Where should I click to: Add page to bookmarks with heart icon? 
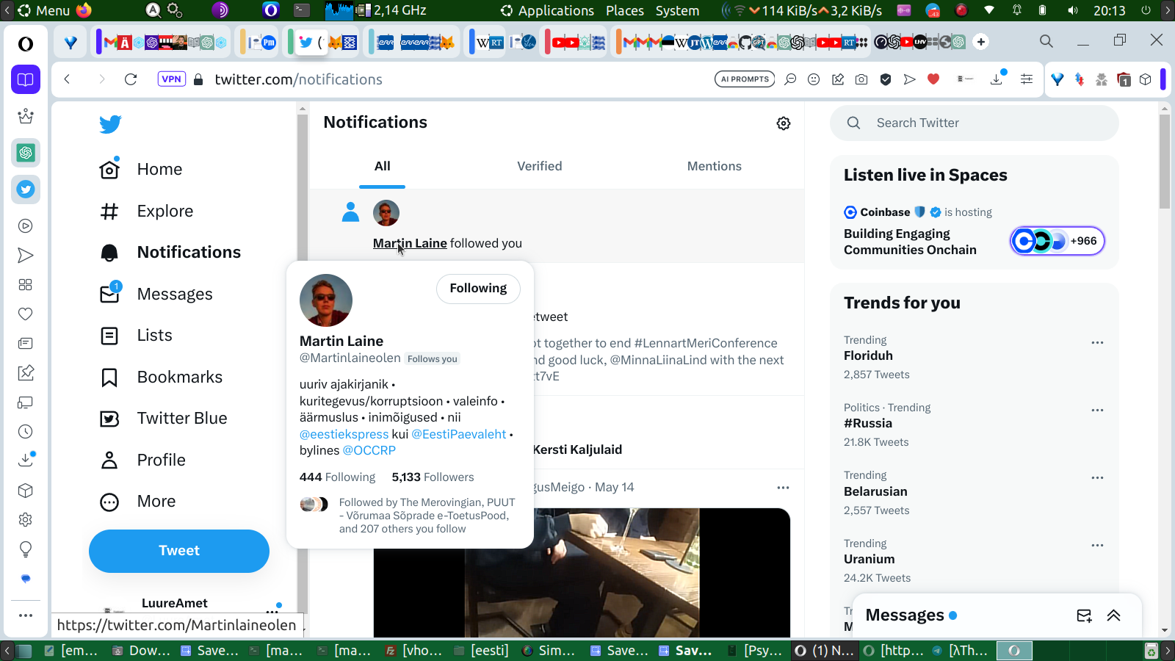pyautogui.click(x=933, y=79)
